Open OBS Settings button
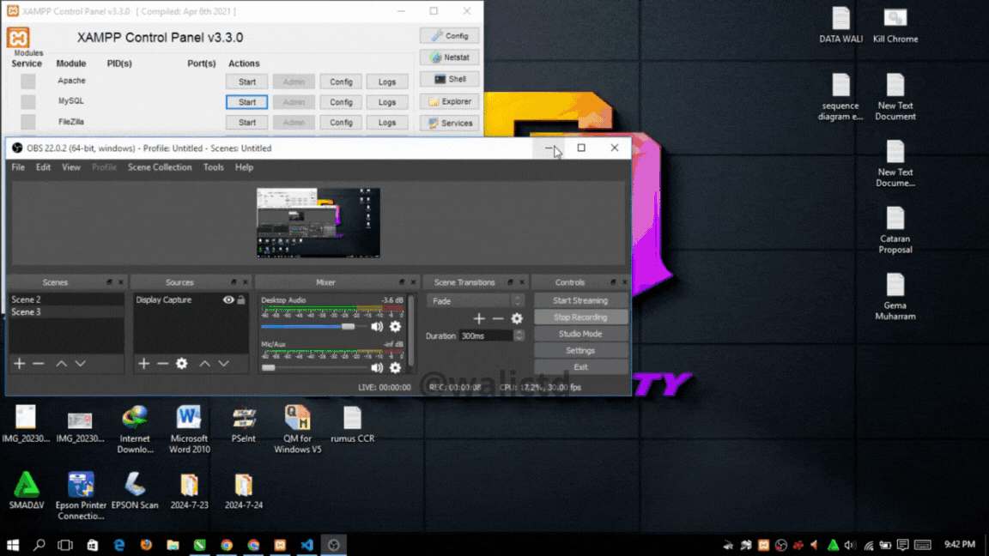 click(580, 350)
